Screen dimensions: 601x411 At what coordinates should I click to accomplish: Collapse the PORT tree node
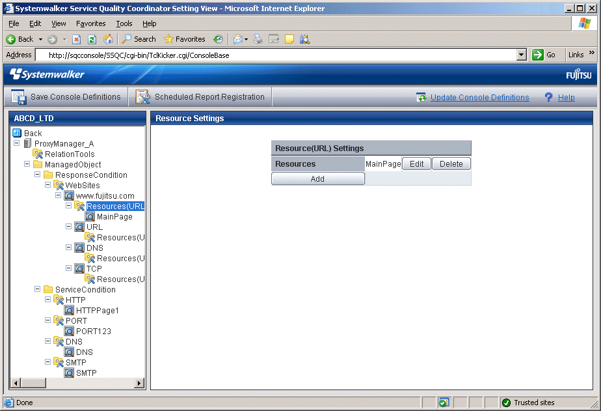click(x=47, y=320)
